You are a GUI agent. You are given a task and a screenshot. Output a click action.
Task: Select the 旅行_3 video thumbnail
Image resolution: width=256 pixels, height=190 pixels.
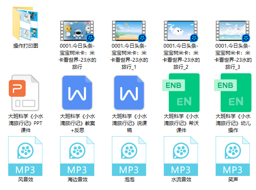[233, 31]
